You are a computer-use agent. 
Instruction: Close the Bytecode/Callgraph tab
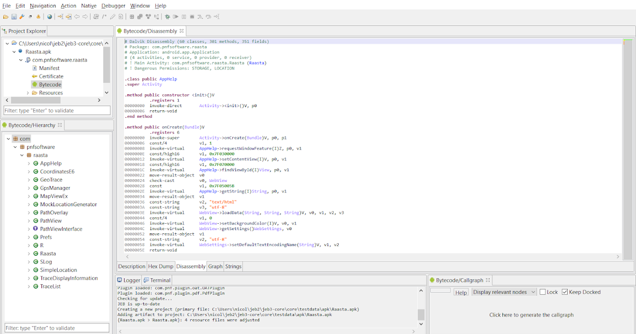point(488,280)
